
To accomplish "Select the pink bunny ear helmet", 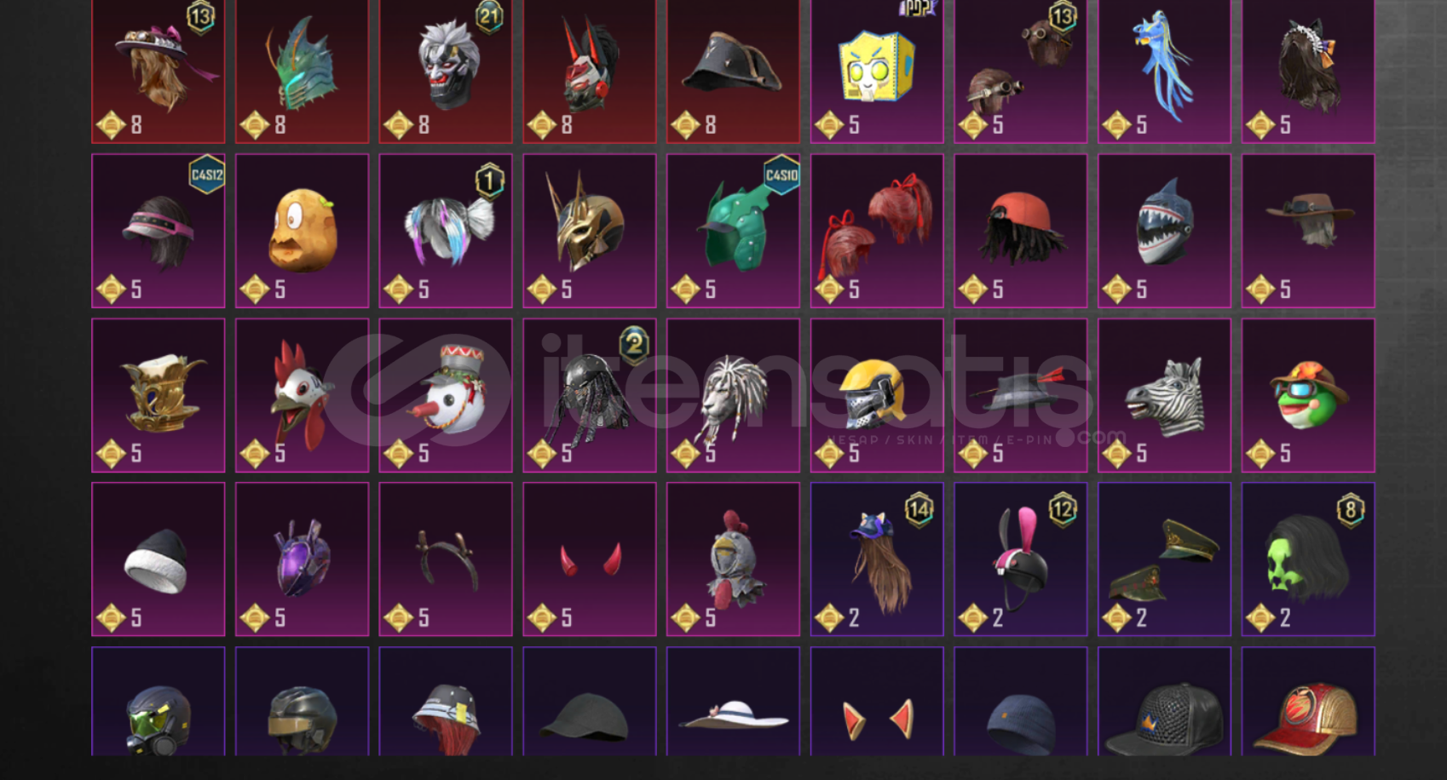I will pos(1021,559).
